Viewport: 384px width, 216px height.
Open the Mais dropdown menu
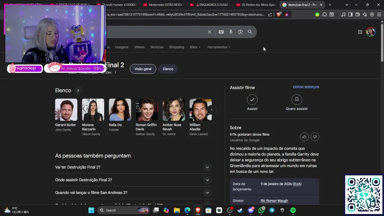(195, 47)
